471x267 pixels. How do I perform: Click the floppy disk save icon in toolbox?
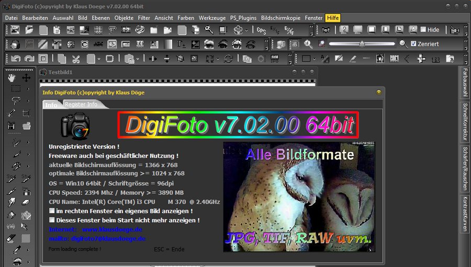click(x=12, y=125)
